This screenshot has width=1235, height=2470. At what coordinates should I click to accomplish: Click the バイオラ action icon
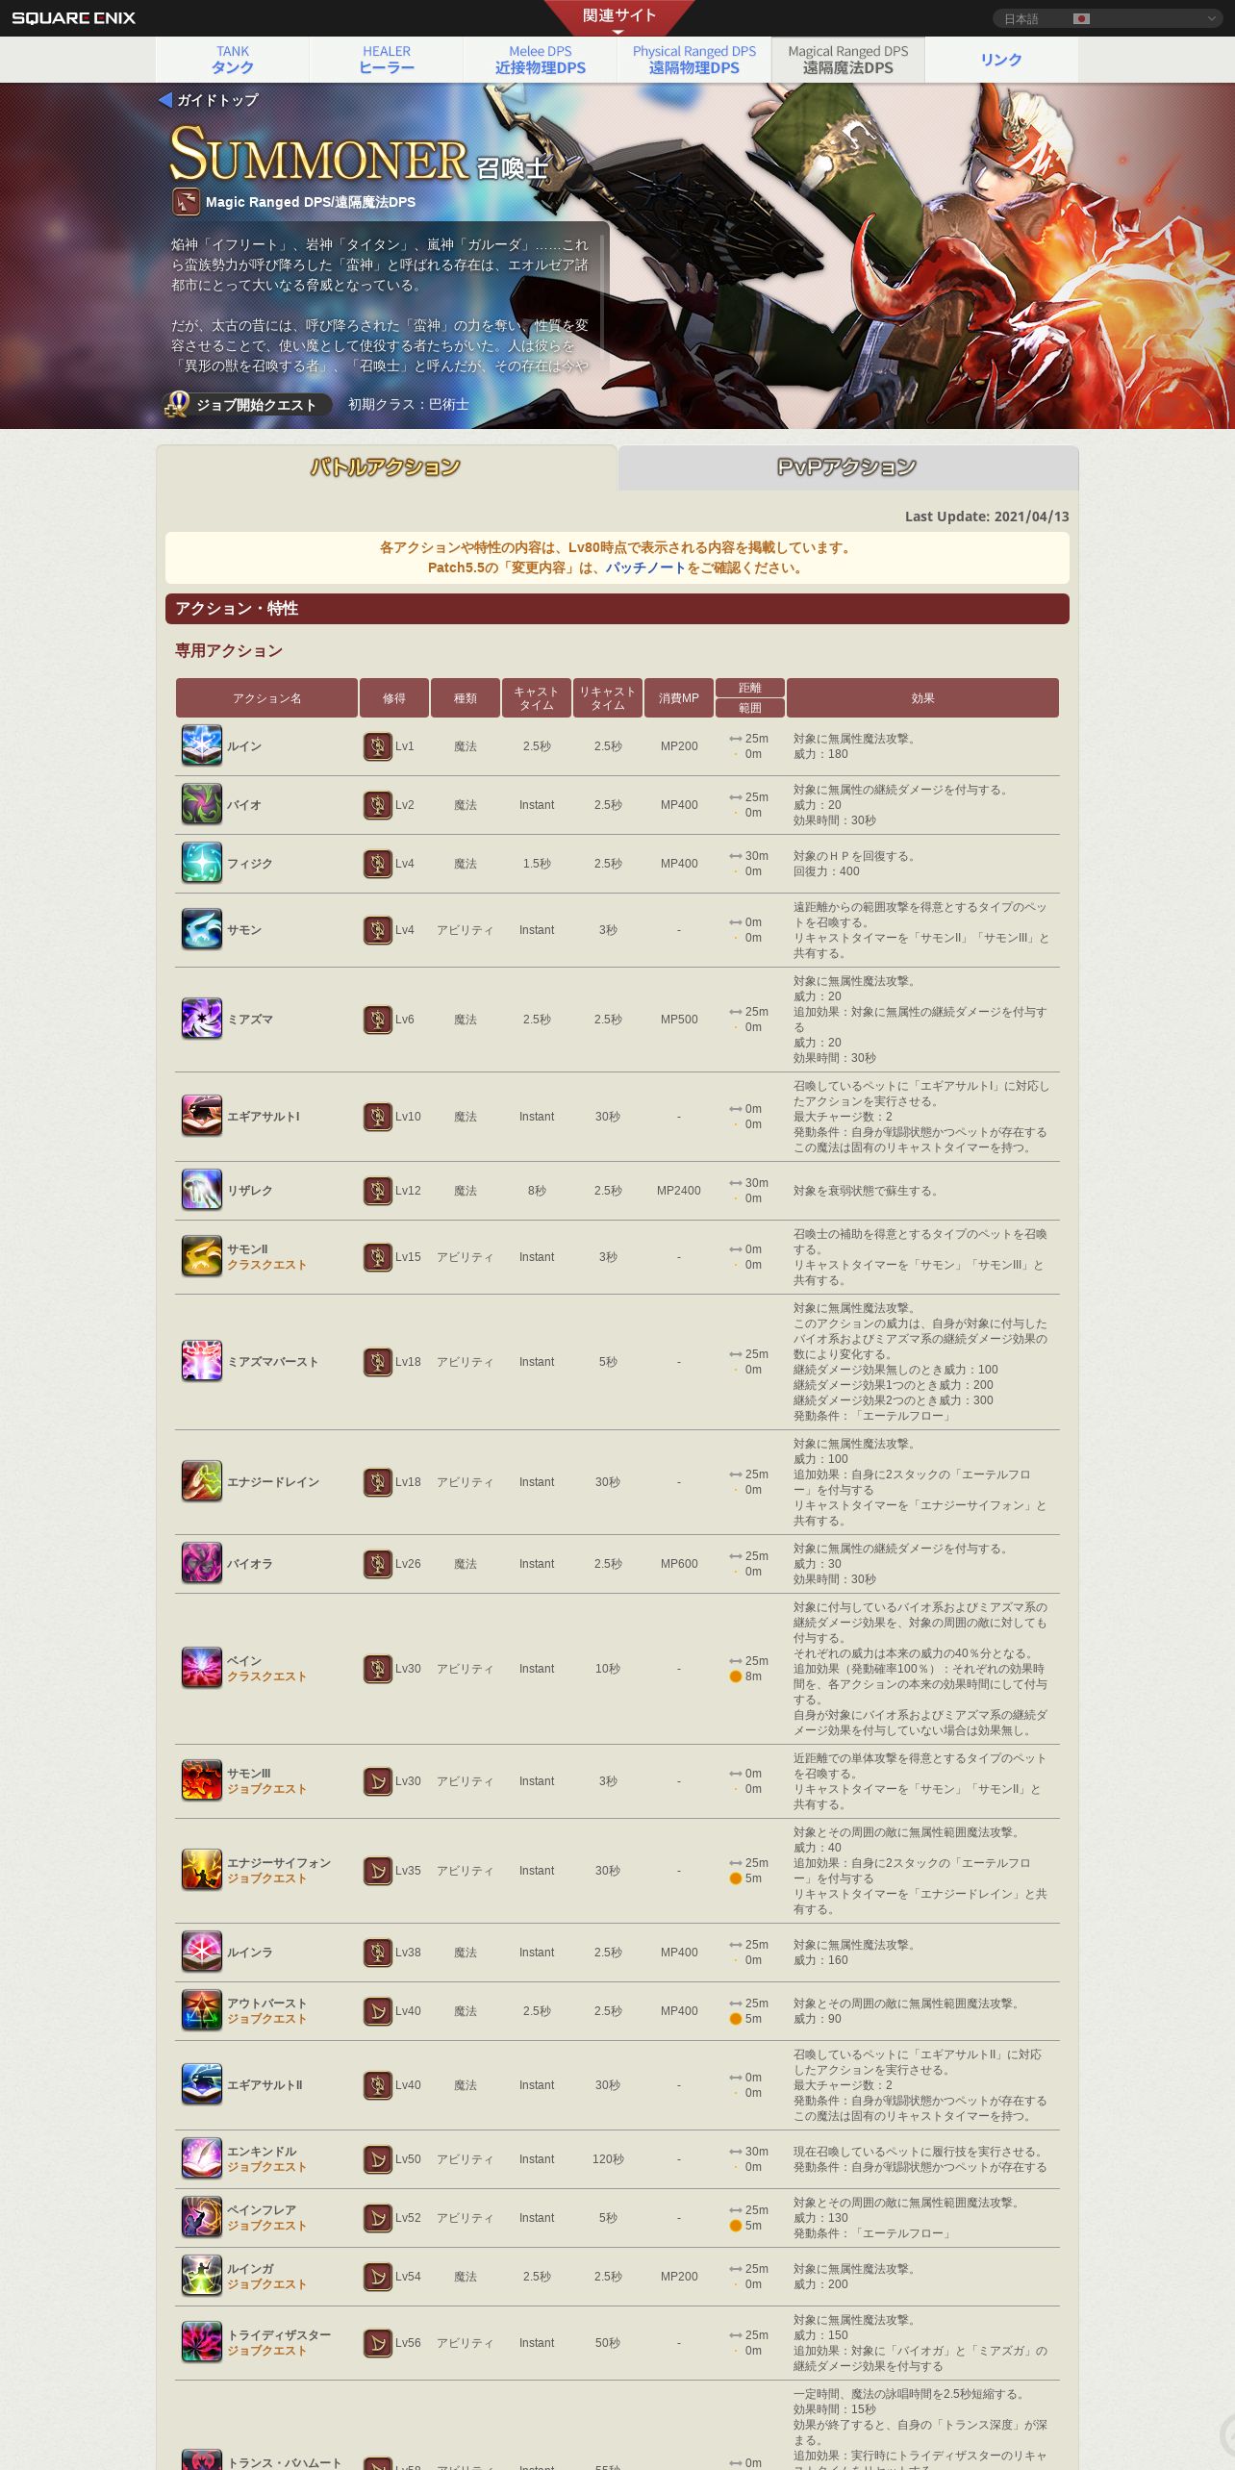click(x=202, y=1563)
